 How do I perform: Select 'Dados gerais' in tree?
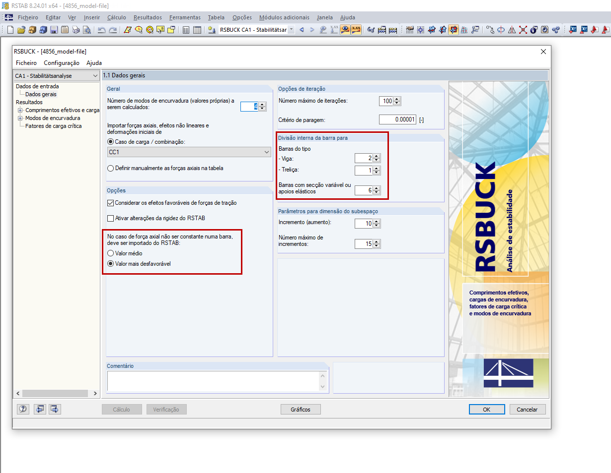(41, 94)
